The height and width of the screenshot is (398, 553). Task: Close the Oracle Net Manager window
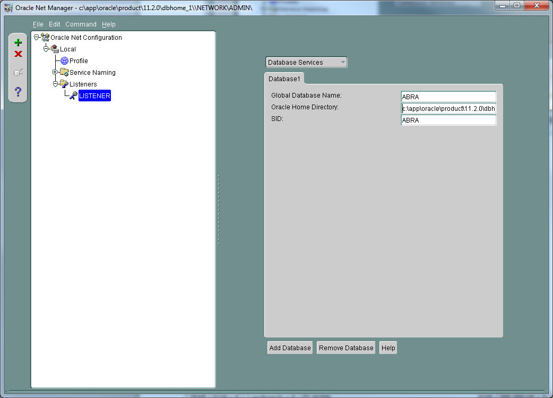pos(537,6)
